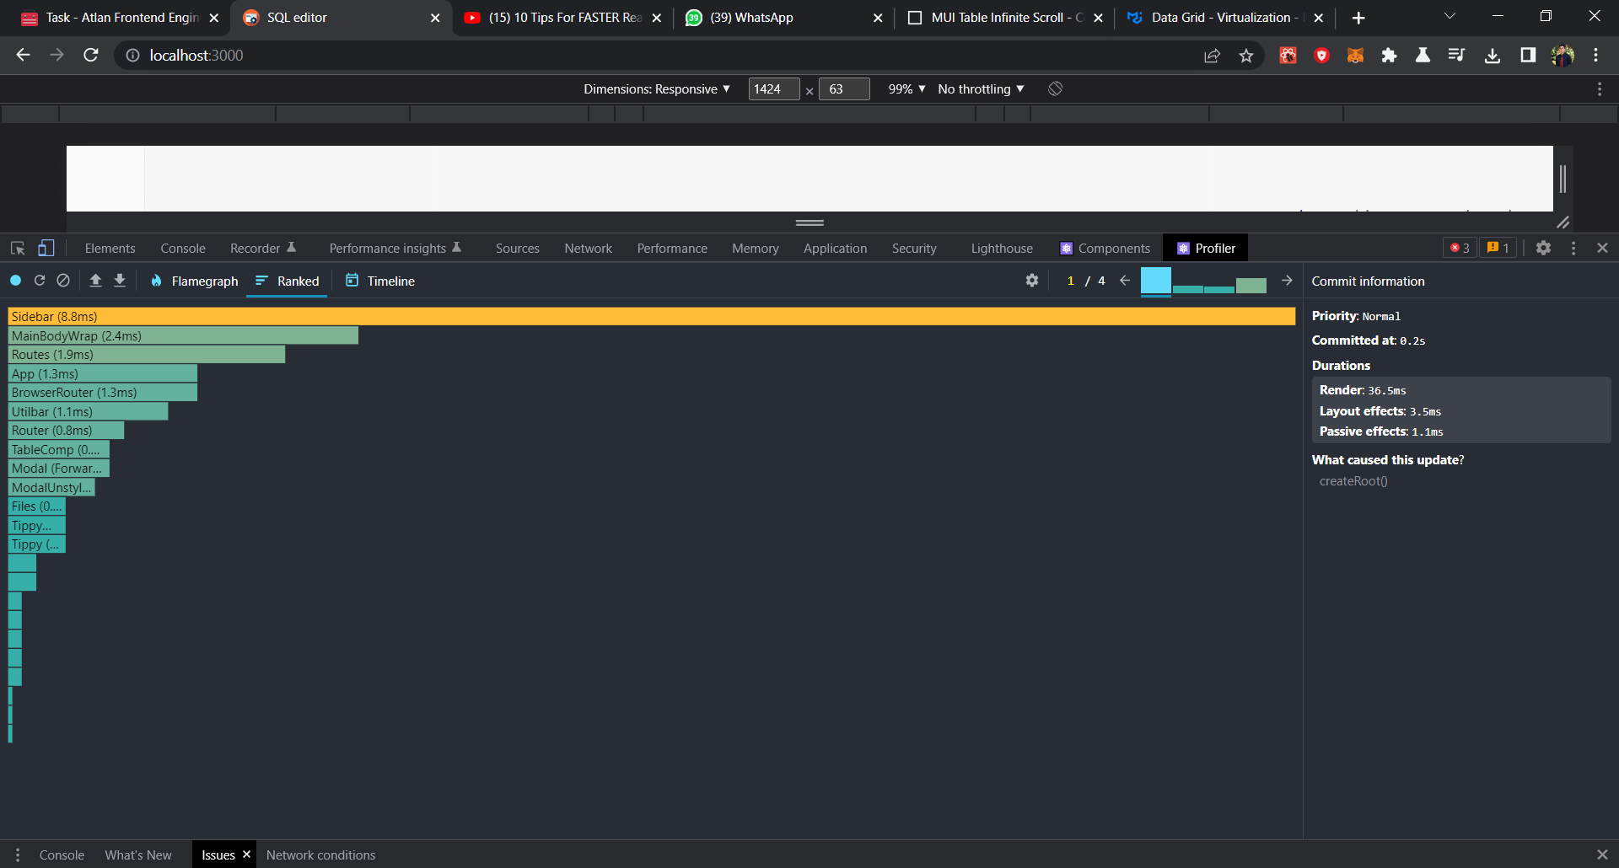Clear profiling data
The width and height of the screenshot is (1619, 868).
coord(63,281)
